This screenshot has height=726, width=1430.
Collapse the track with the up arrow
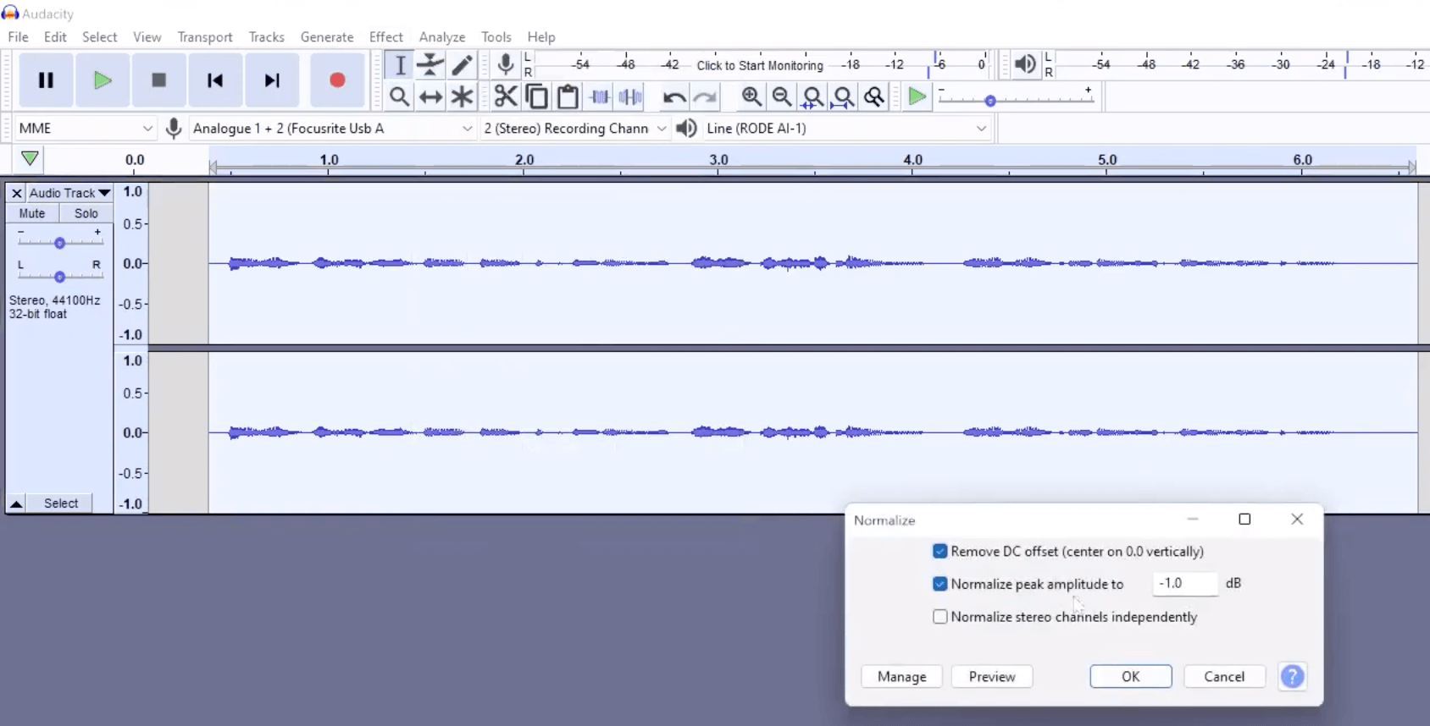(x=16, y=503)
